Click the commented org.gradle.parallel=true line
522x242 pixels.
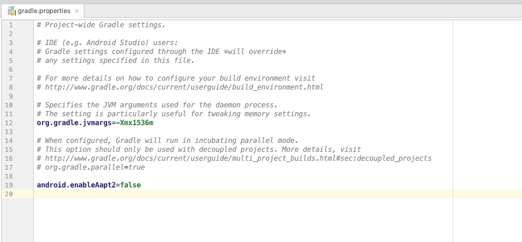coord(91,167)
